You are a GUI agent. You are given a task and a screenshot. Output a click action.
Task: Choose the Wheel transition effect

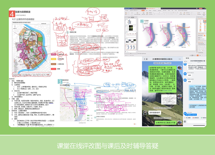(205, 27)
